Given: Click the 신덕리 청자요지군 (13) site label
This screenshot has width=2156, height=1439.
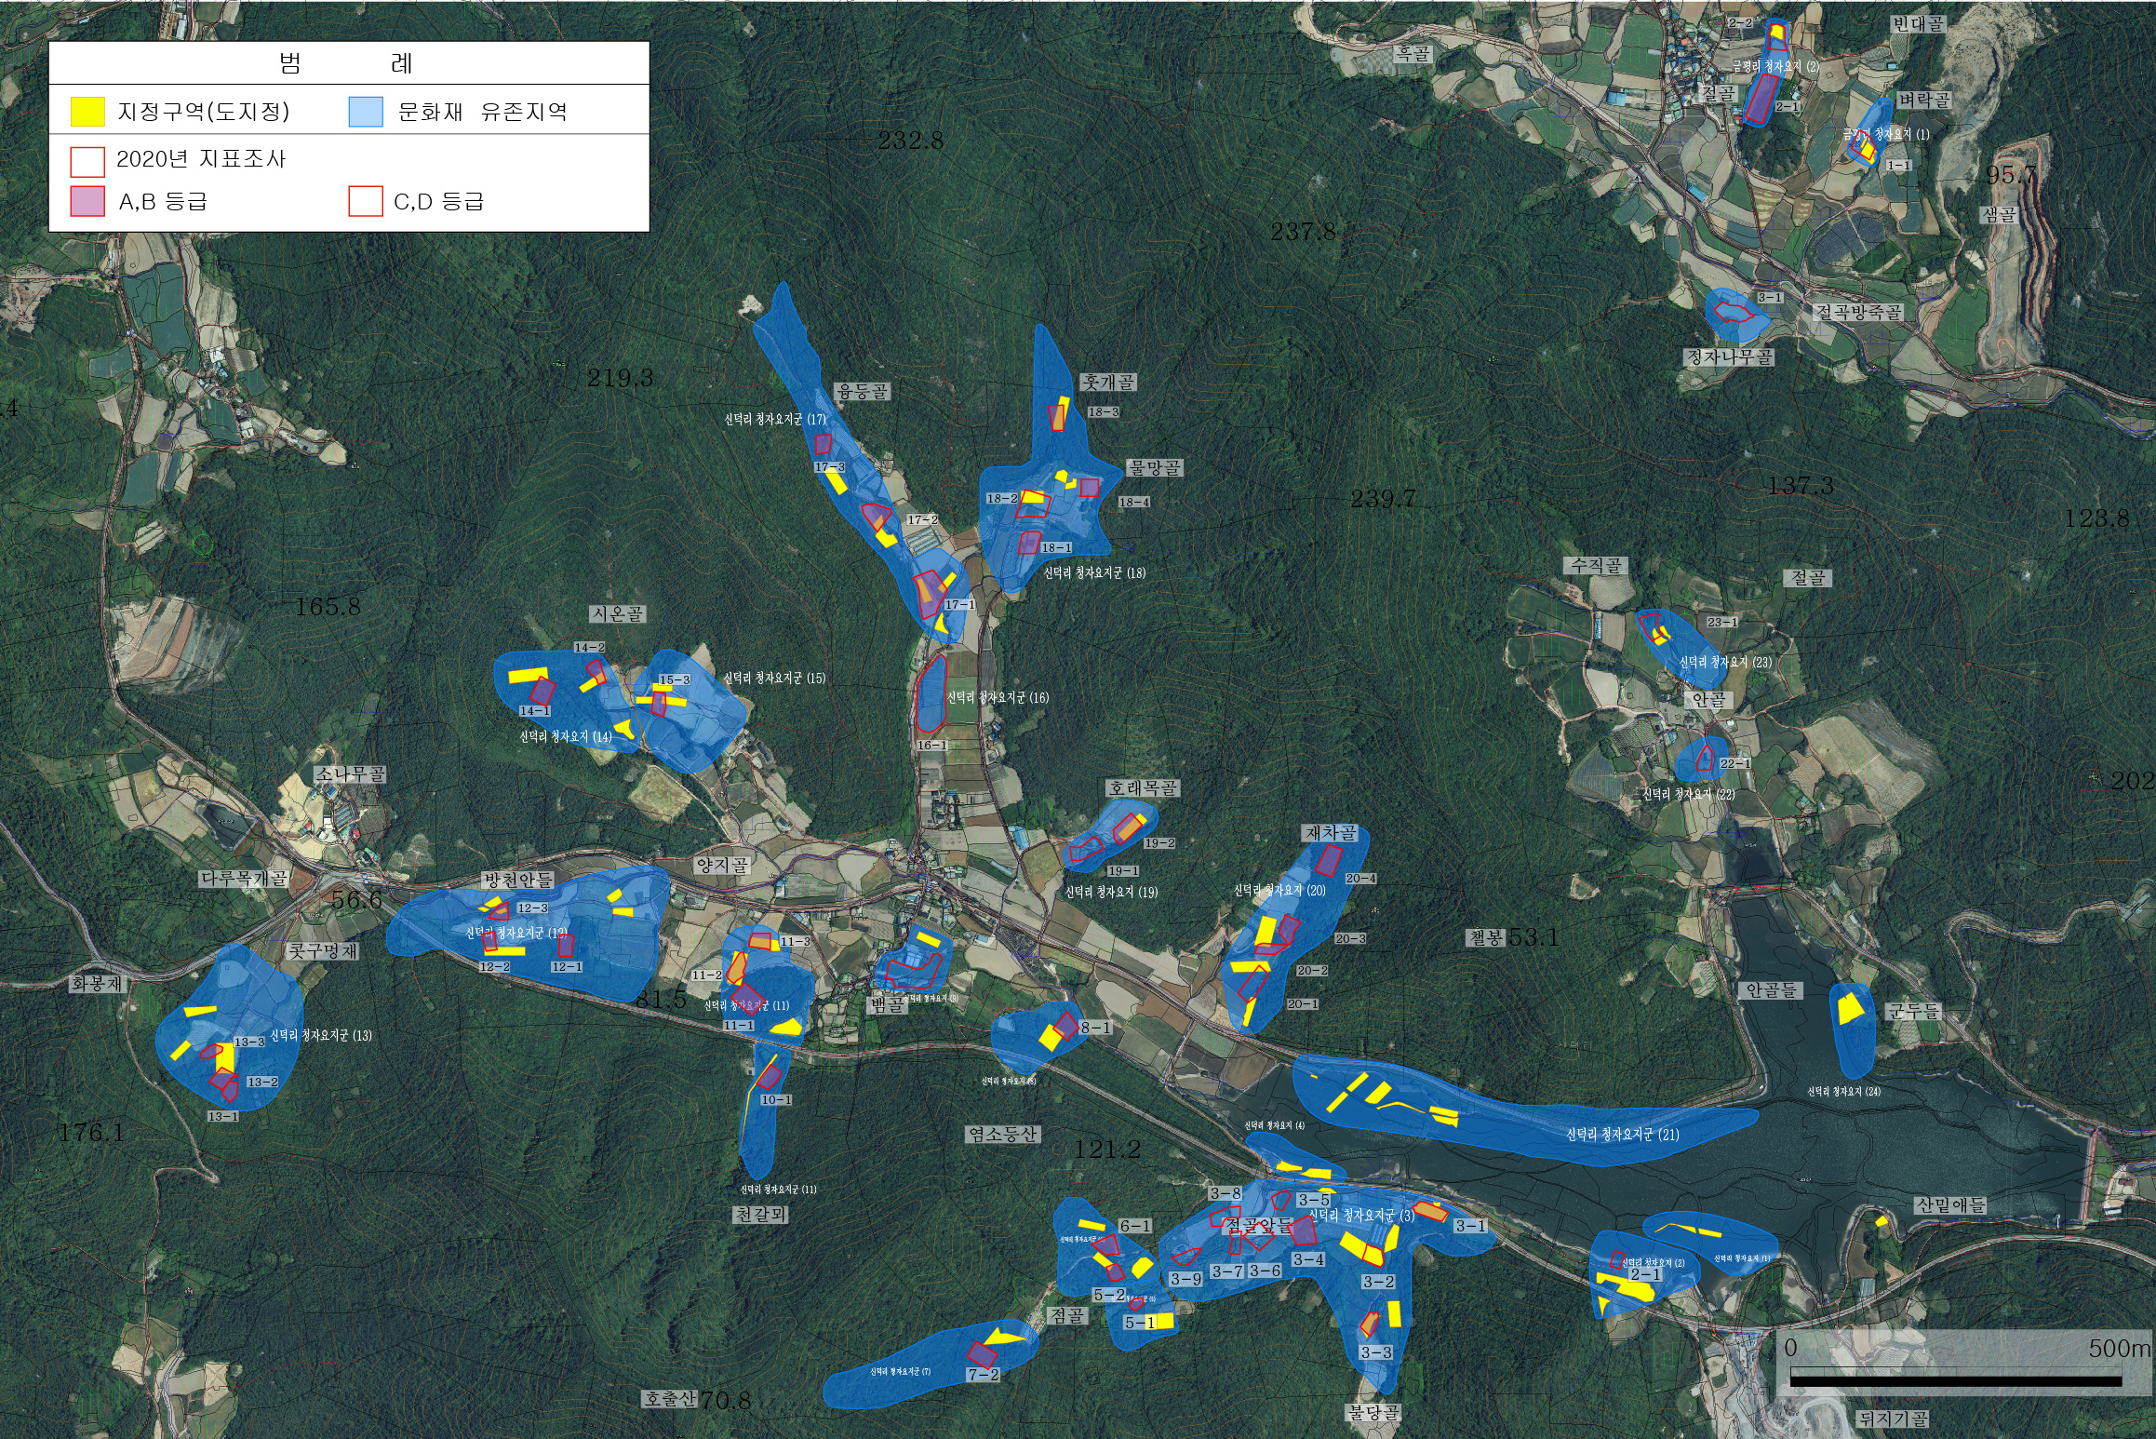Looking at the screenshot, I should [x=321, y=1035].
